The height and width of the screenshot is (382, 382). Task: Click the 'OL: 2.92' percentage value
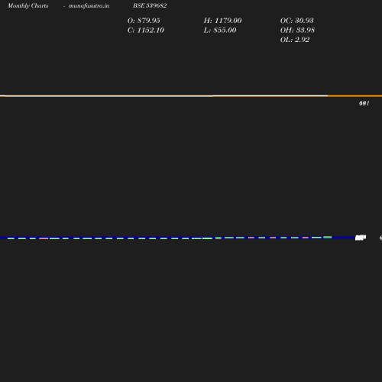click(295, 40)
